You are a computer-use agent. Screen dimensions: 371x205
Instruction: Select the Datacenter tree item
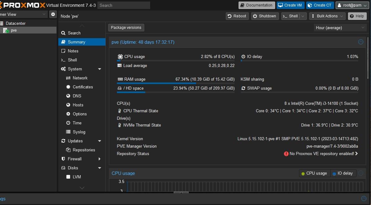[x=28, y=23]
